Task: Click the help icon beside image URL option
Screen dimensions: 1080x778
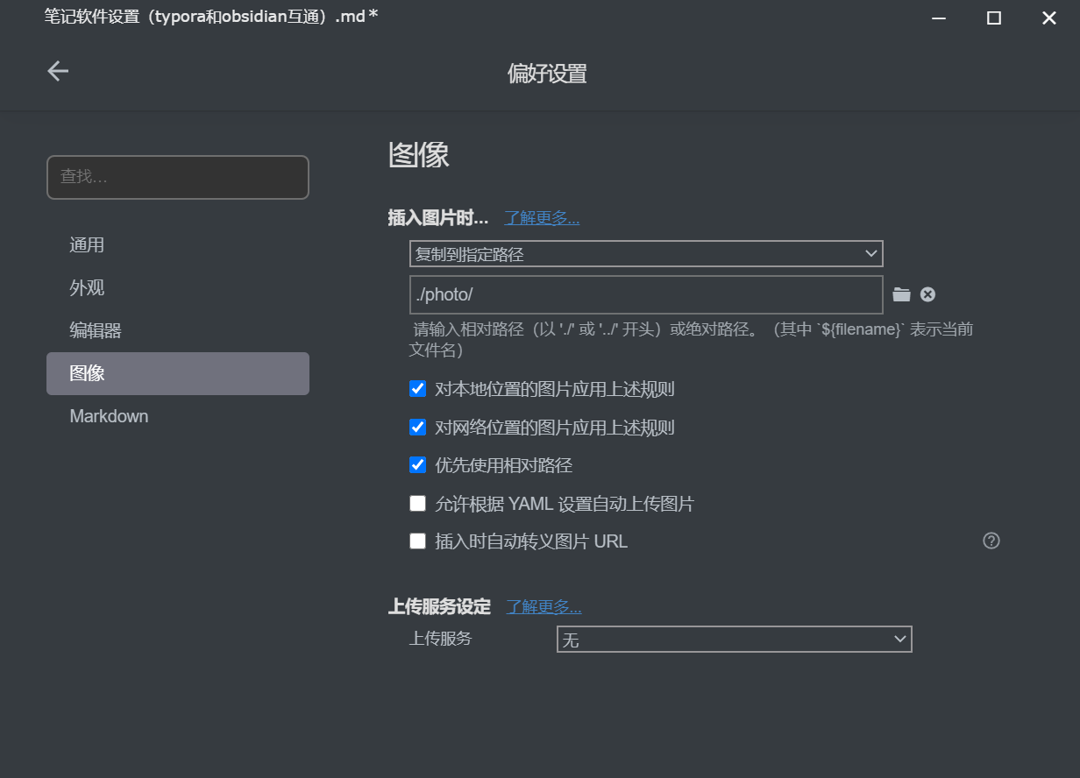Action: (x=991, y=541)
